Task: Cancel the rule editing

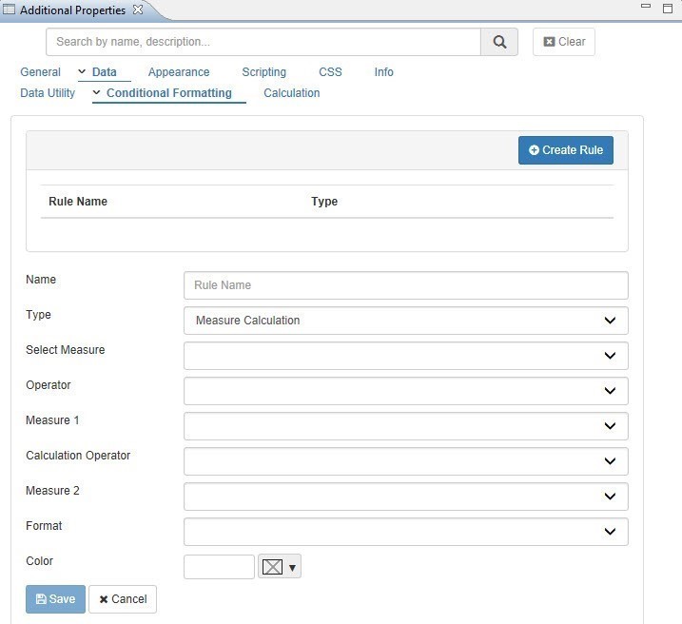Action: point(123,599)
